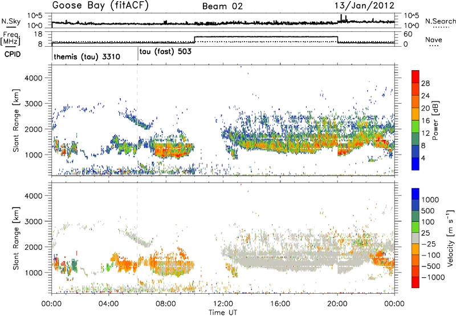
Task: Select the 'Power [dB]' color bar title
Action: [x=435, y=120]
